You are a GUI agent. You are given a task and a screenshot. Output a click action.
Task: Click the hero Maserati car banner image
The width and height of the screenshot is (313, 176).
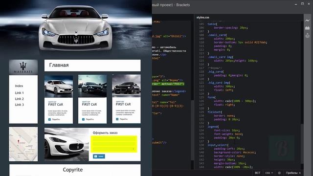76,28
